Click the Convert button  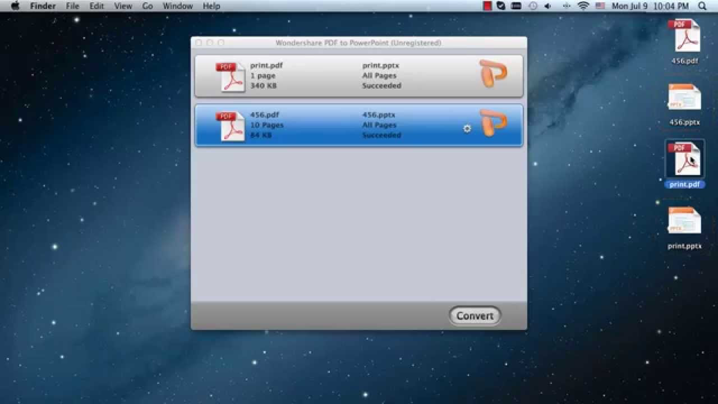(475, 316)
